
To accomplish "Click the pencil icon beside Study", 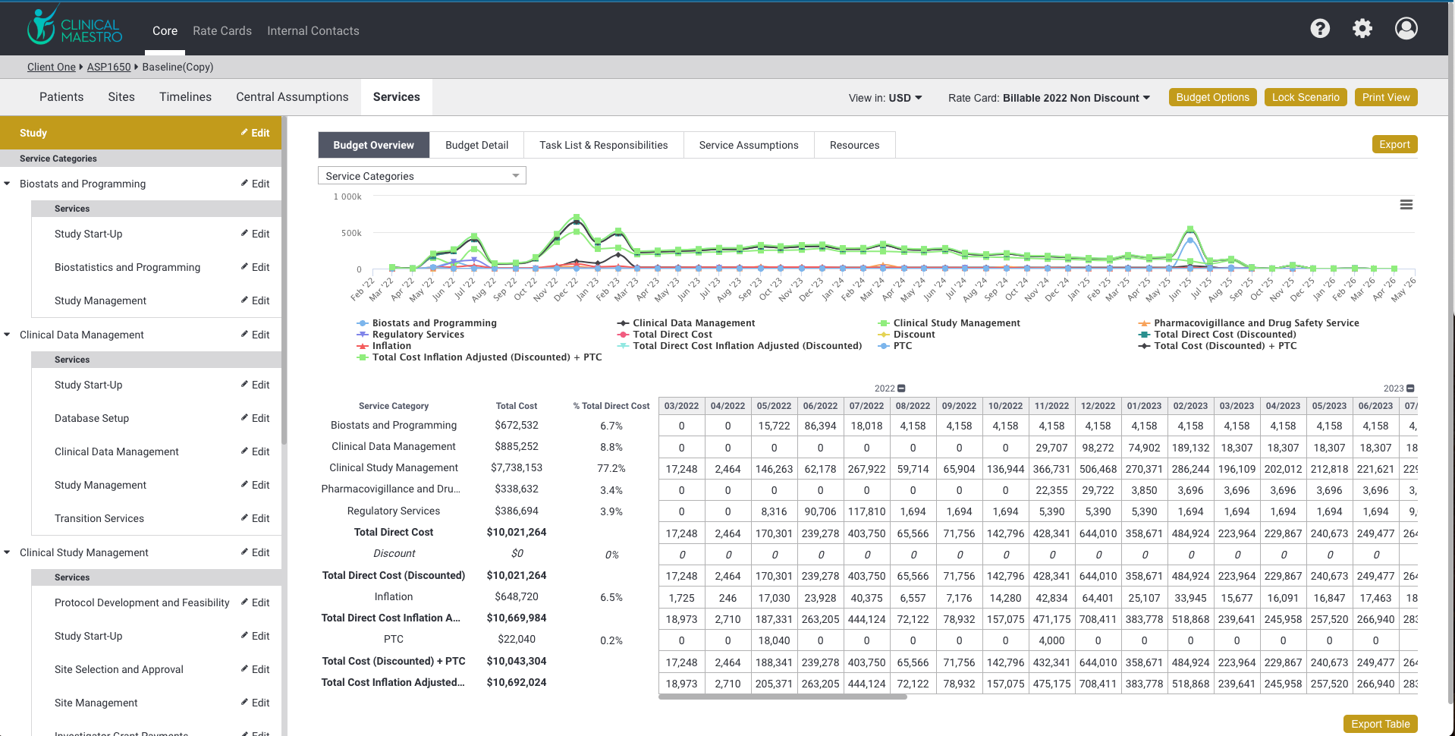I will coord(245,133).
